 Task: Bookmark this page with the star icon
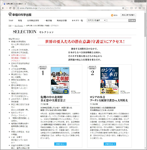coord(123,8)
